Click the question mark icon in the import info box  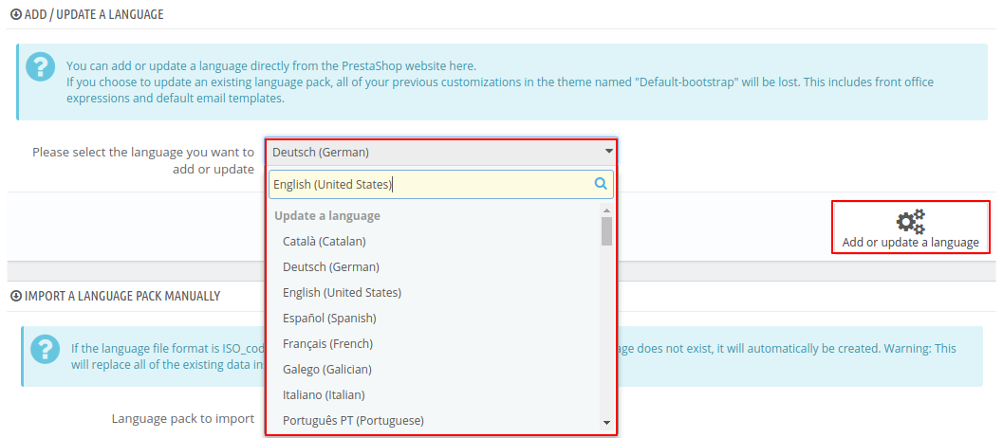pyautogui.click(x=45, y=349)
